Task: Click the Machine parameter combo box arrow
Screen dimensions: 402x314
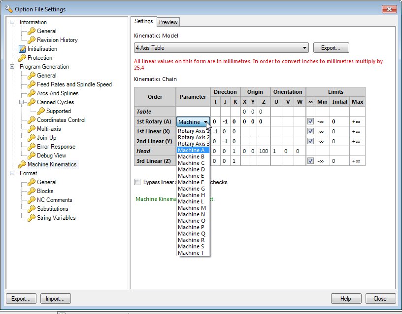Action: coord(205,122)
